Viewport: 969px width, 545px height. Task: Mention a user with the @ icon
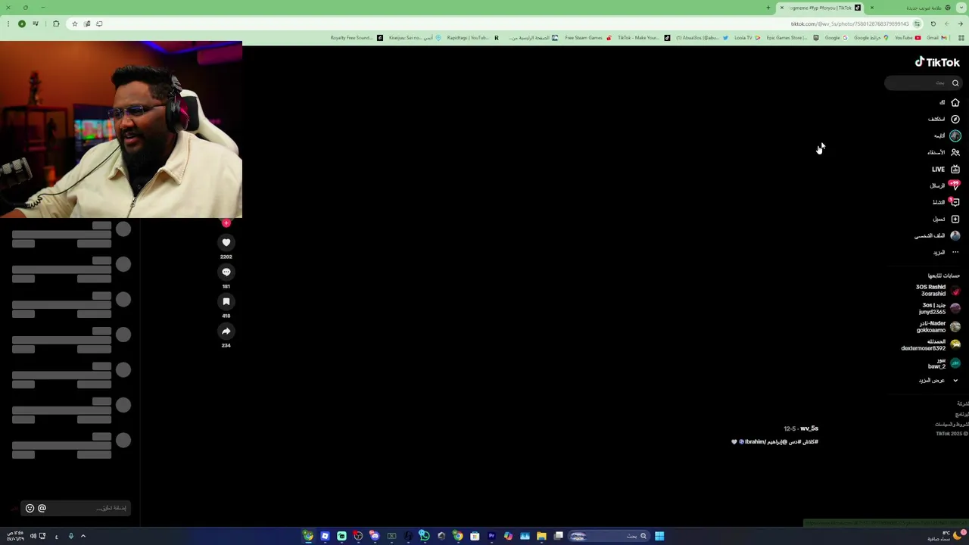42,508
